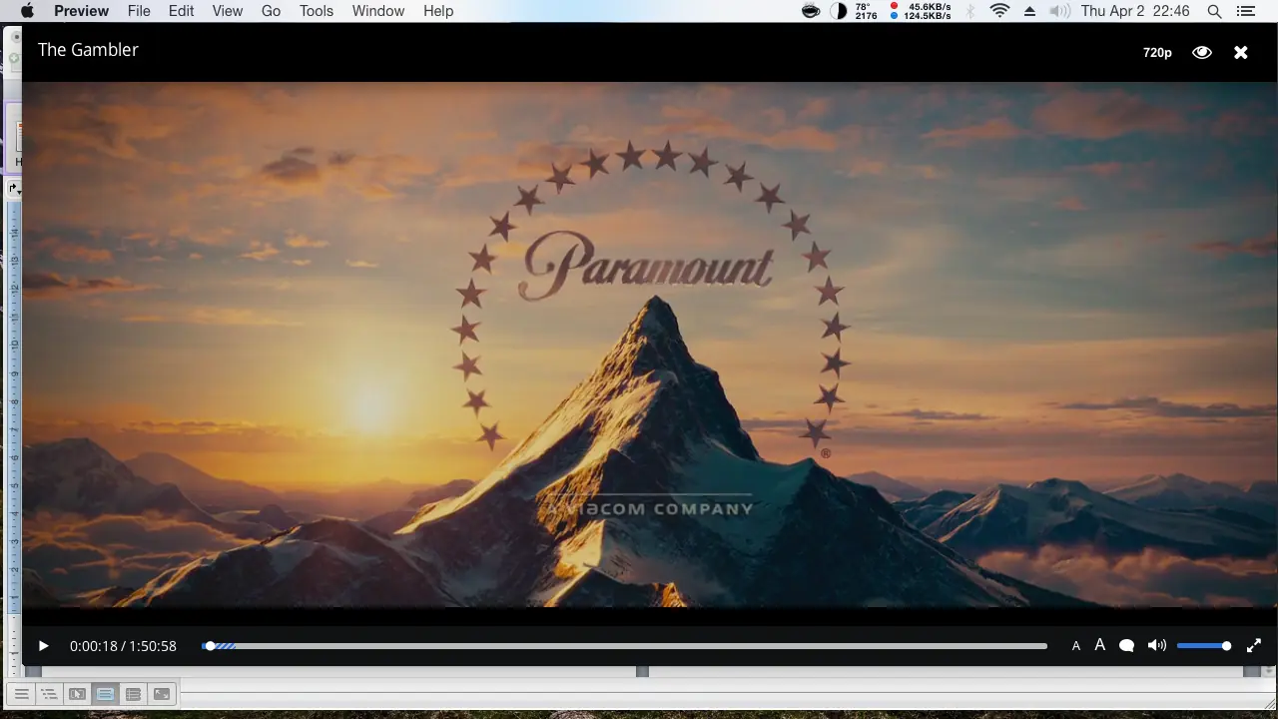
Task: Open subtitles speech bubble menu
Action: pyautogui.click(x=1126, y=646)
